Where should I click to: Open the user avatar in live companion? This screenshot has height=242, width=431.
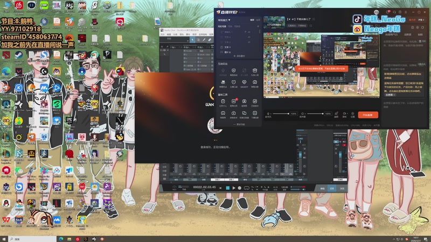pos(377,12)
